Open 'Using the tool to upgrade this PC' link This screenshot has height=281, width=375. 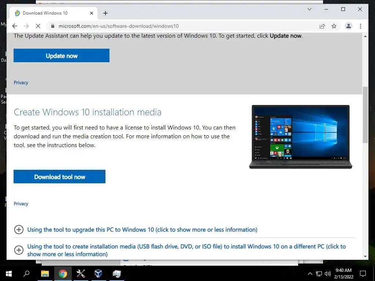click(142, 230)
